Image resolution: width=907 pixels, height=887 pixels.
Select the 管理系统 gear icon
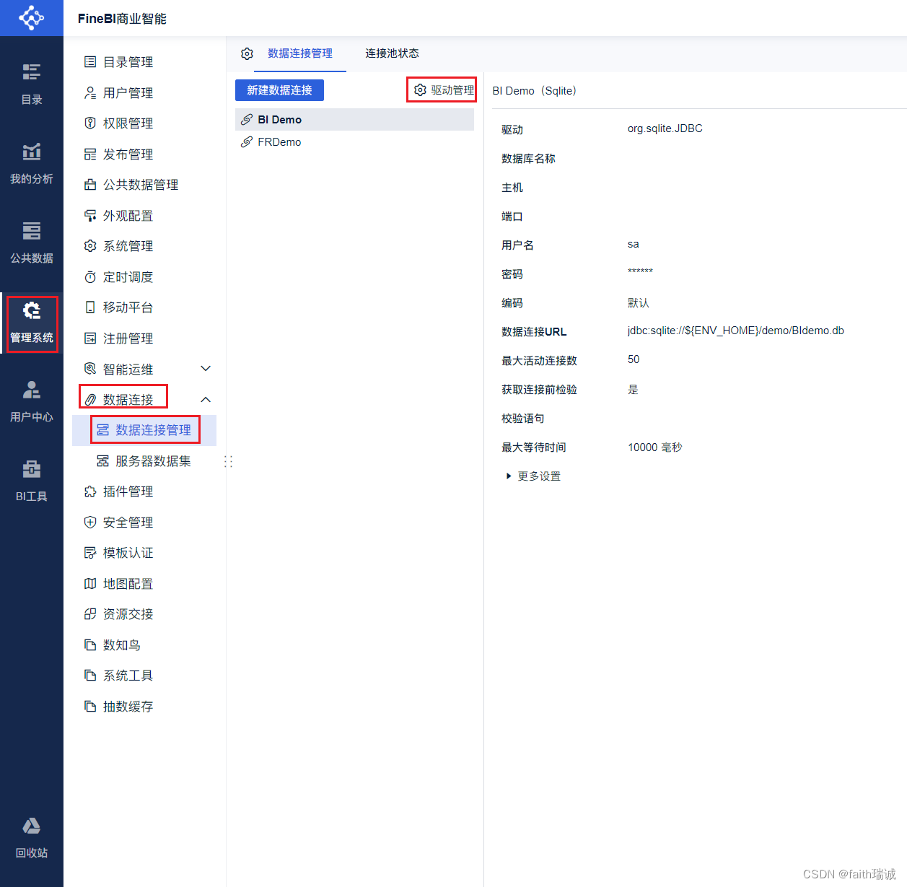[x=32, y=311]
